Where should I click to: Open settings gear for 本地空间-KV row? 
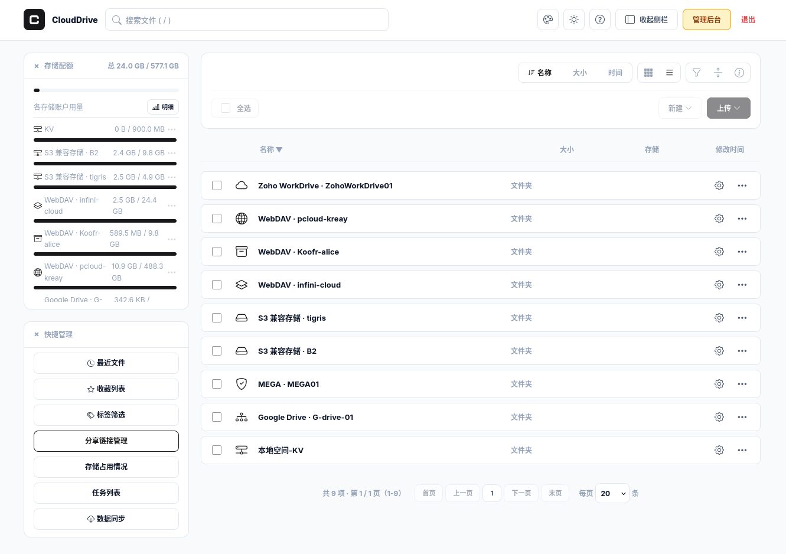tap(719, 450)
